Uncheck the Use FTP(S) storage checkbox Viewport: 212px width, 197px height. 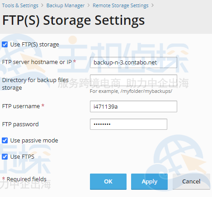tap(5, 45)
